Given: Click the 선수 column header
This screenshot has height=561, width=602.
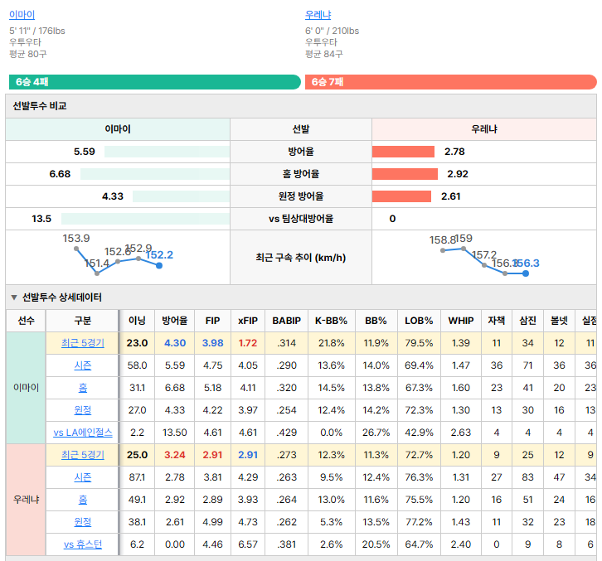Looking at the screenshot, I should click(x=26, y=321).
